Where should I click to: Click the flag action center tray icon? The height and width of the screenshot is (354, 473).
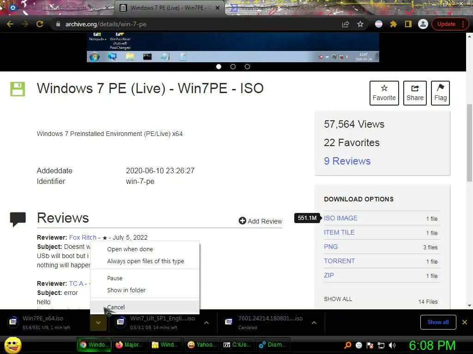370,345
